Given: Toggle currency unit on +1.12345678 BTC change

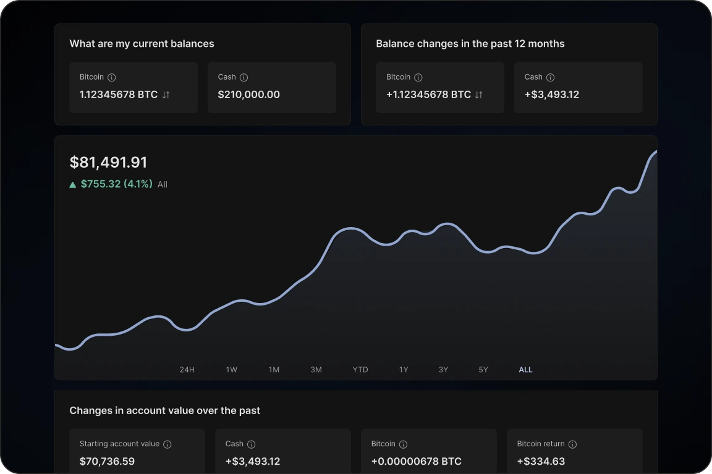Looking at the screenshot, I should [x=479, y=95].
